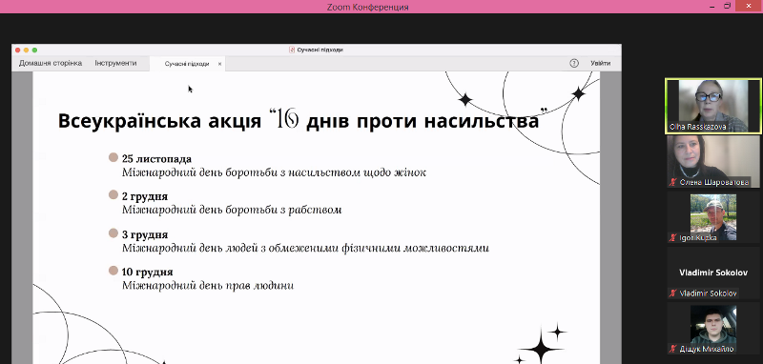Click the Zoom Конференция title text
The image size is (763, 364).
(367, 7)
